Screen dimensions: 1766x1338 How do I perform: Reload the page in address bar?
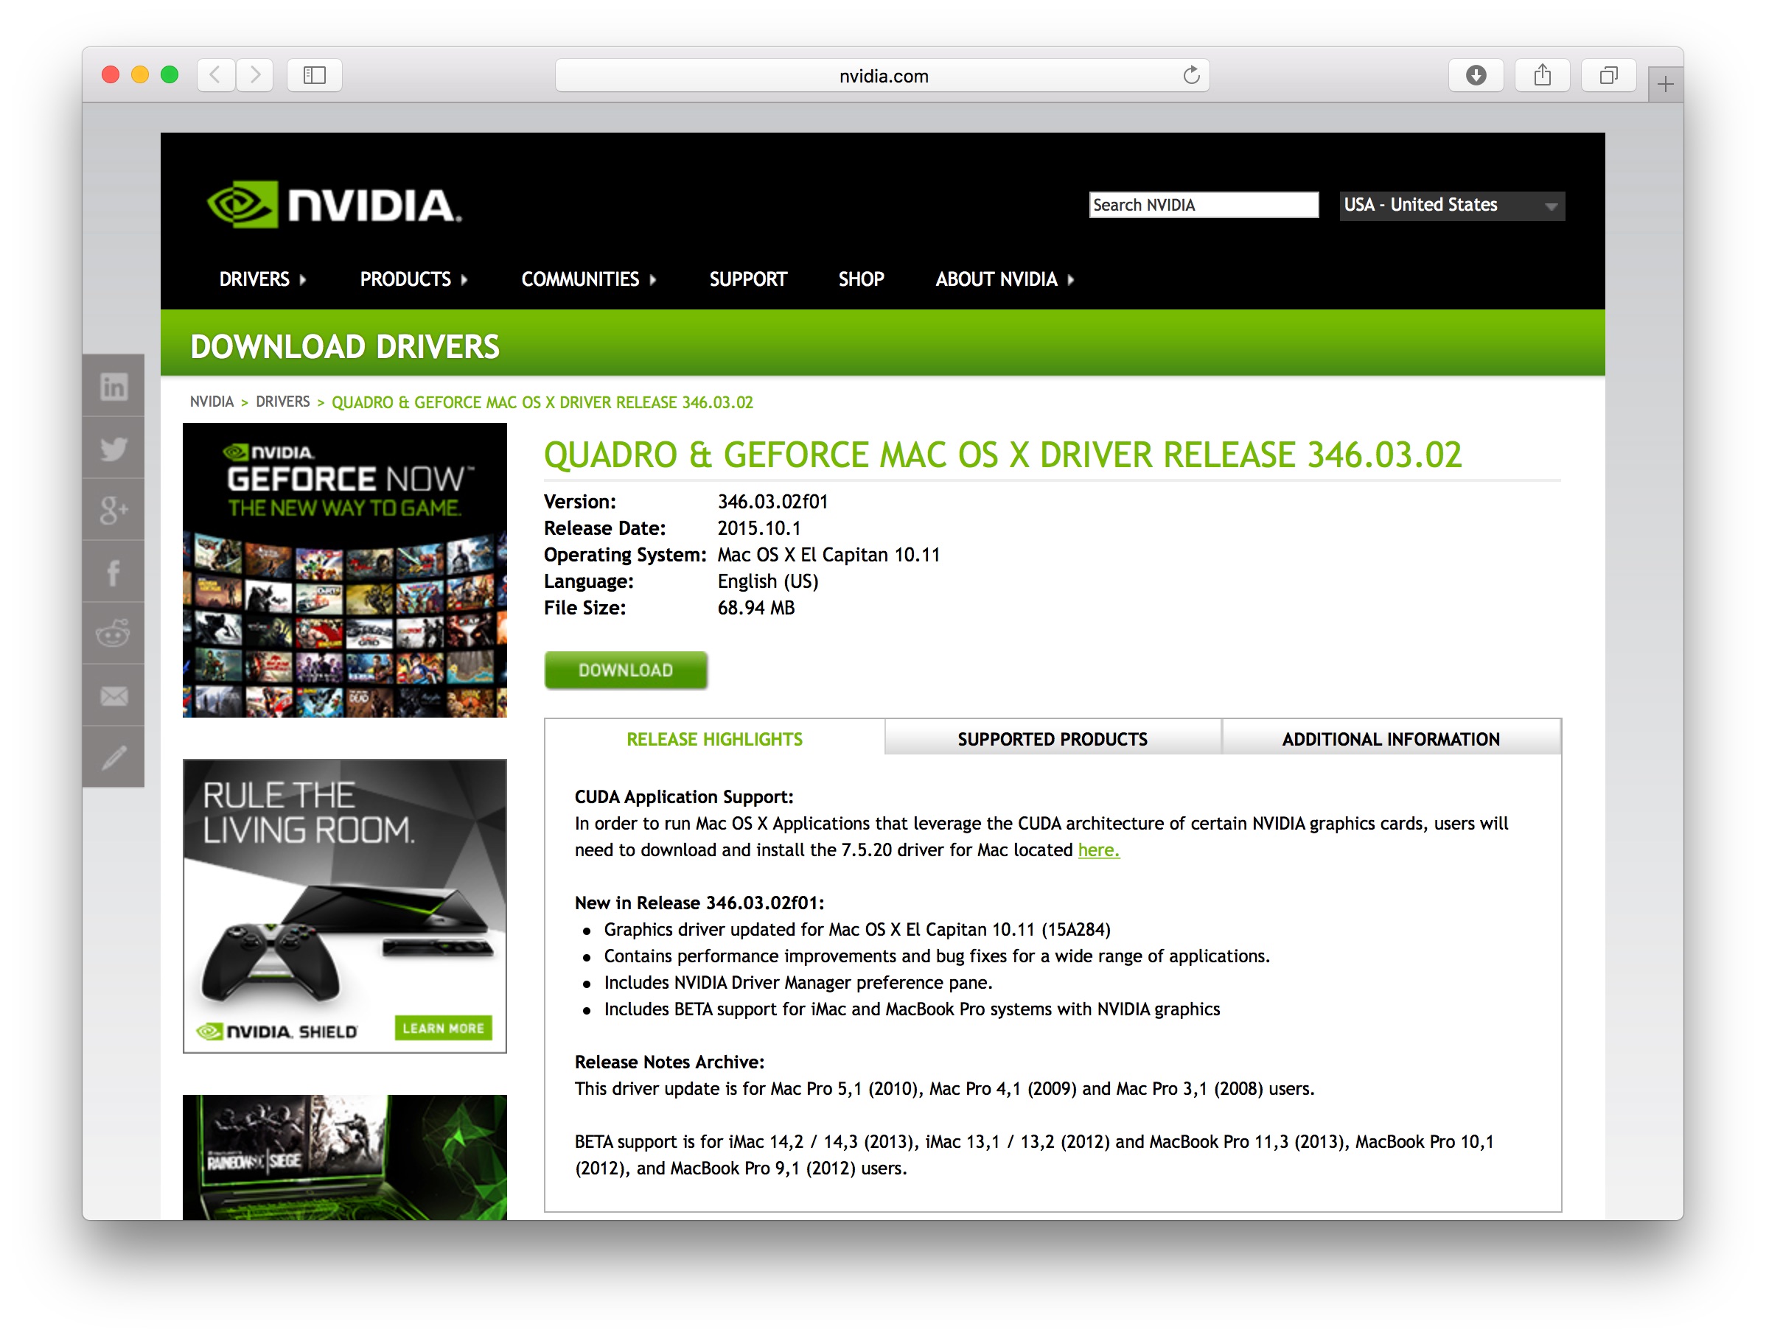coord(1191,76)
